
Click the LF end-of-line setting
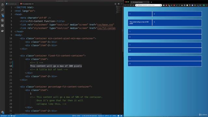110,116
